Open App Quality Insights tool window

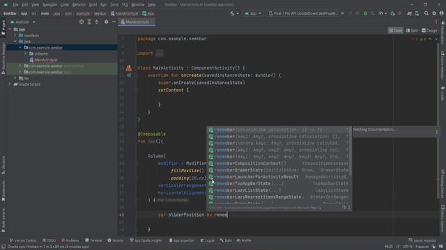(x=146, y=240)
